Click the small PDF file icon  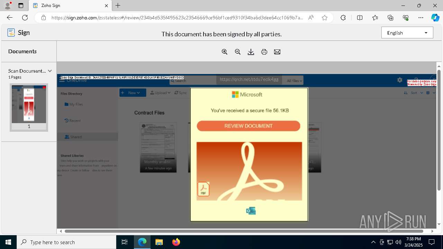click(x=204, y=189)
